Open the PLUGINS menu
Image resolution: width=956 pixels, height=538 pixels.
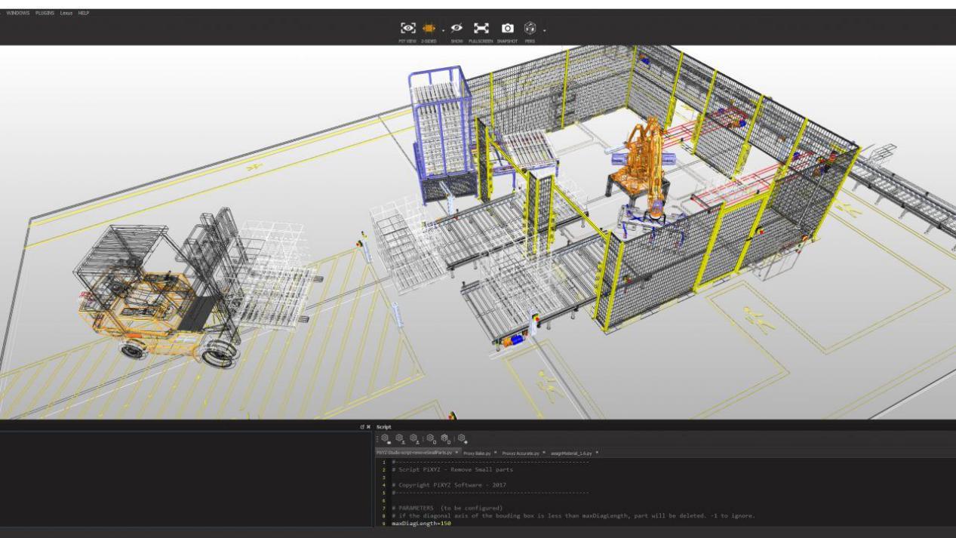point(45,13)
